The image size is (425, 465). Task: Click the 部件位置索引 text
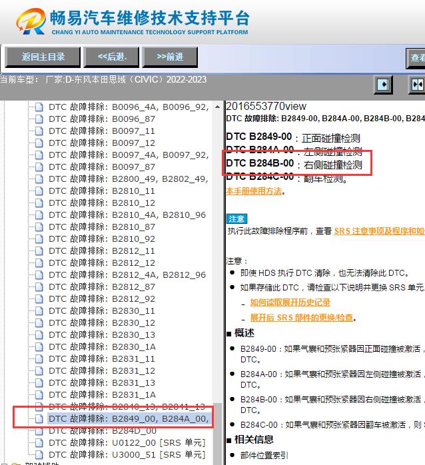pos(264,455)
